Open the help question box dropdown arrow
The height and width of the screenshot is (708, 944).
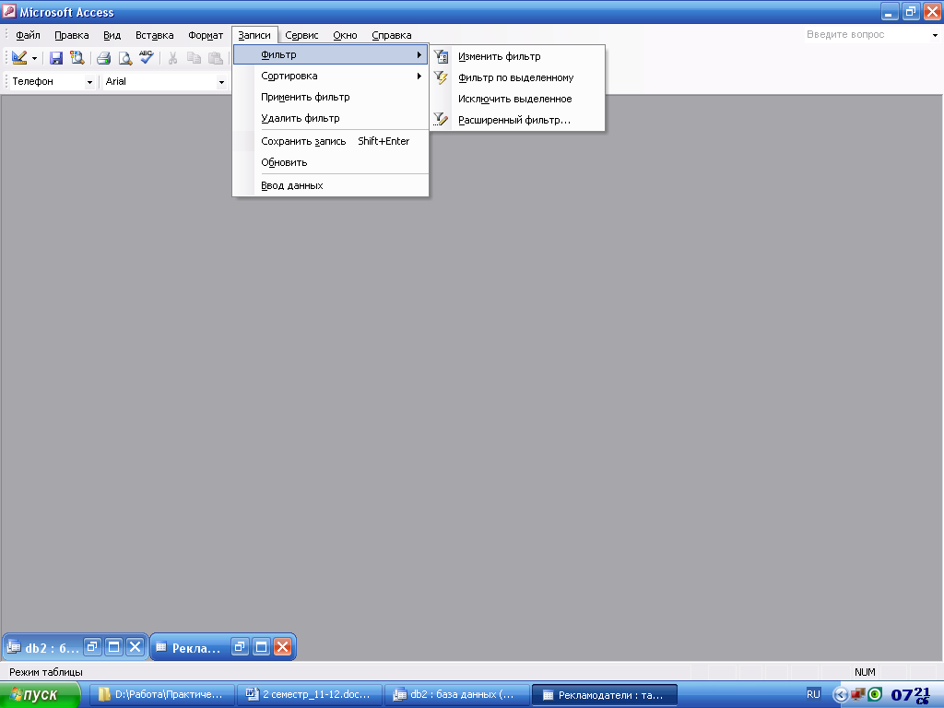[935, 36]
